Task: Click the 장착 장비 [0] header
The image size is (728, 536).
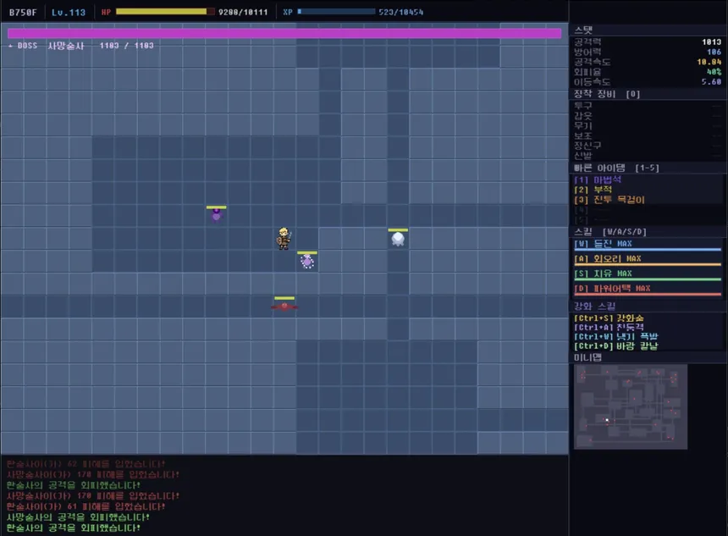Action: 607,94
